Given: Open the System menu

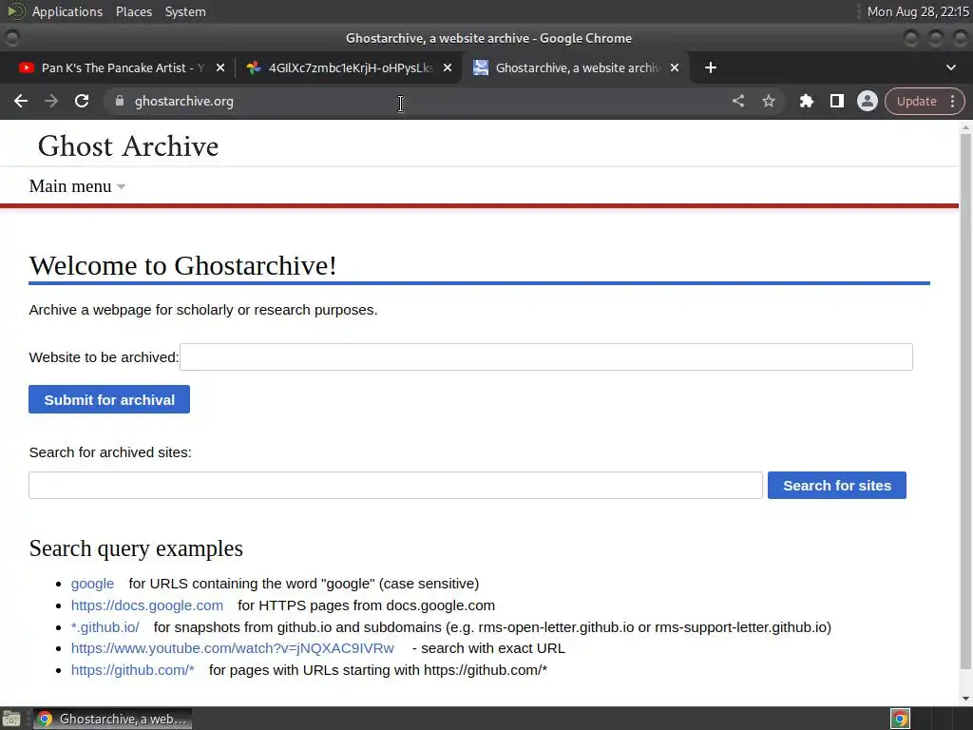Looking at the screenshot, I should tap(185, 11).
